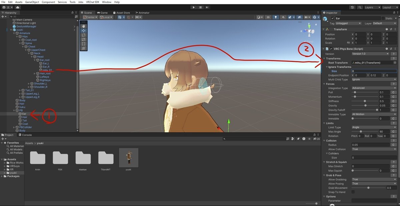Click the Root Transform object picker

pos(395,62)
